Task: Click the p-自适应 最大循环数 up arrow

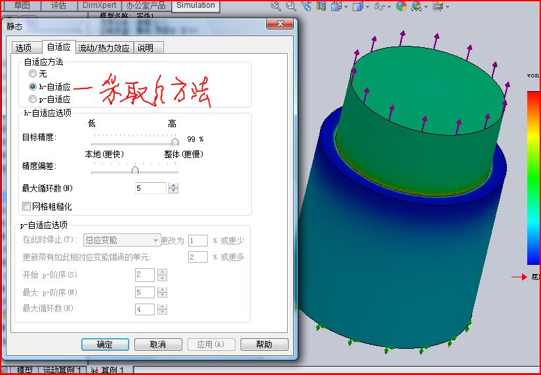Action: [x=162, y=306]
